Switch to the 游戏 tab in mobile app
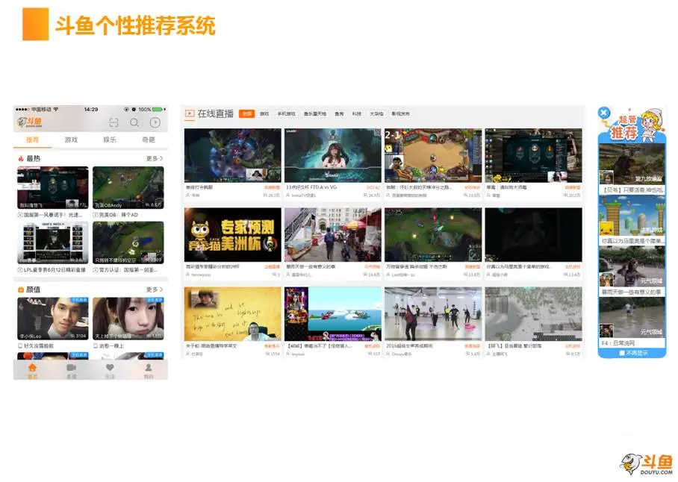Screen dimensions: 678x482 point(71,140)
